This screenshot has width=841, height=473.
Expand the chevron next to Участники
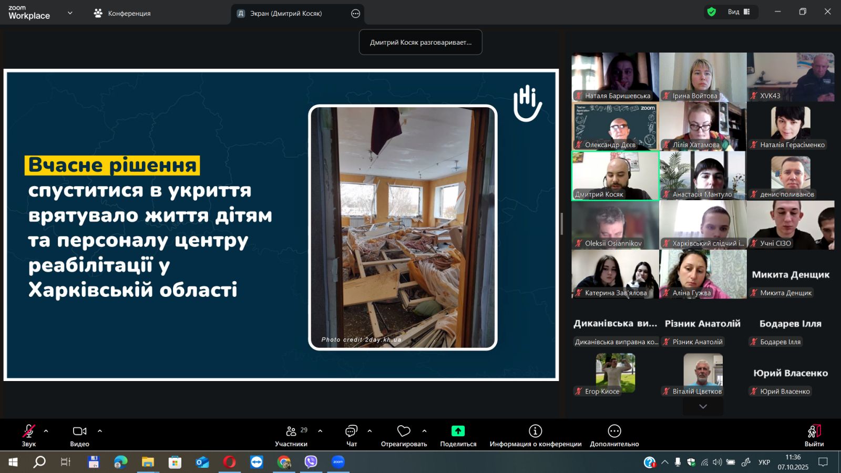(x=320, y=431)
